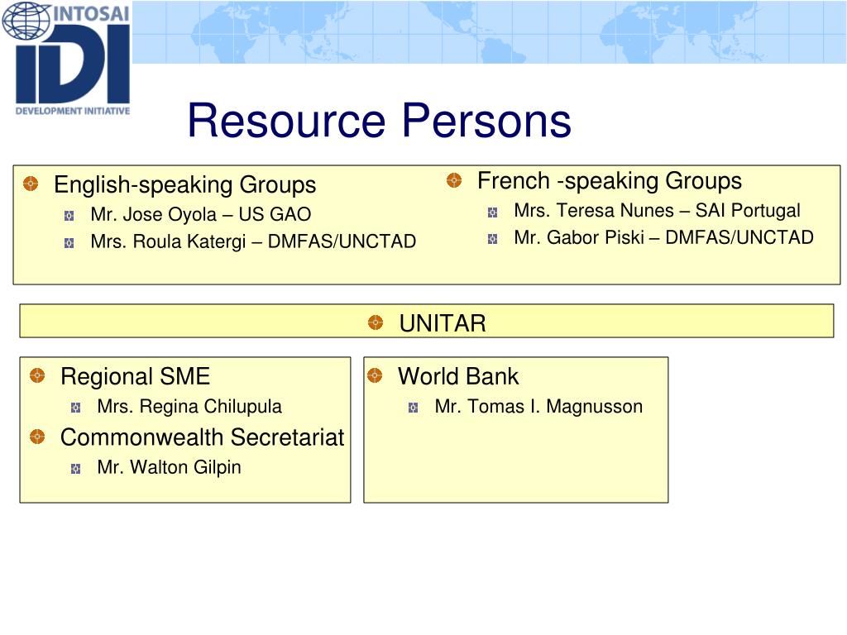Click the 'World Bank' heading
The image size is (847, 635).
(458, 376)
